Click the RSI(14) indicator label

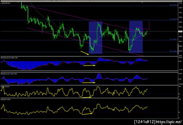coord(5,100)
